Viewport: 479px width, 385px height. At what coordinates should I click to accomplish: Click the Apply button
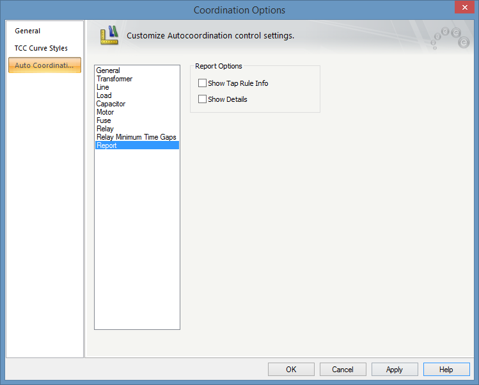395,370
